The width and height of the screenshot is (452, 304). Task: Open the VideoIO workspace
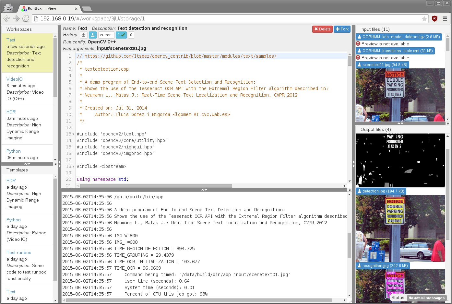pyautogui.click(x=15, y=79)
